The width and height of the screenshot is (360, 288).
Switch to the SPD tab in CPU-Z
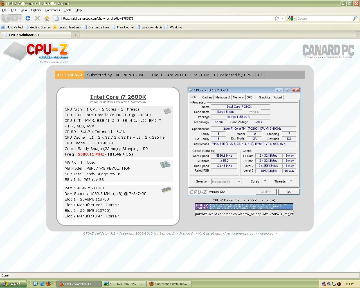[x=250, y=97]
